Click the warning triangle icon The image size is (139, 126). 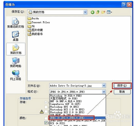[x=42, y=112]
